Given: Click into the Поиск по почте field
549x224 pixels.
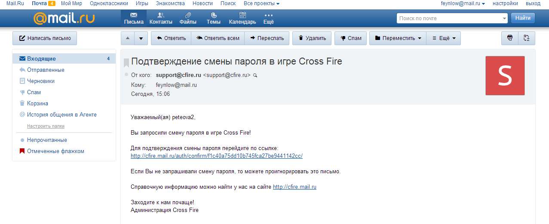Looking at the screenshot, I should (449, 18).
